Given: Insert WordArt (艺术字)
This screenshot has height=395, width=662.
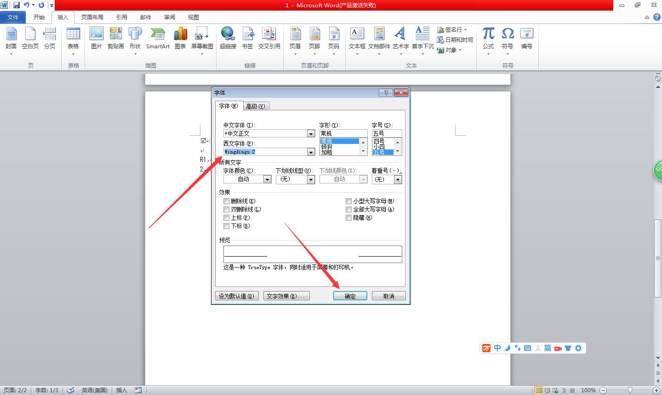Looking at the screenshot, I should [x=401, y=40].
